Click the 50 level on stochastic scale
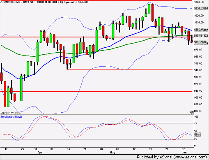The height and width of the screenshot is (160, 209). pyautogui.click(x=195, y=131)
